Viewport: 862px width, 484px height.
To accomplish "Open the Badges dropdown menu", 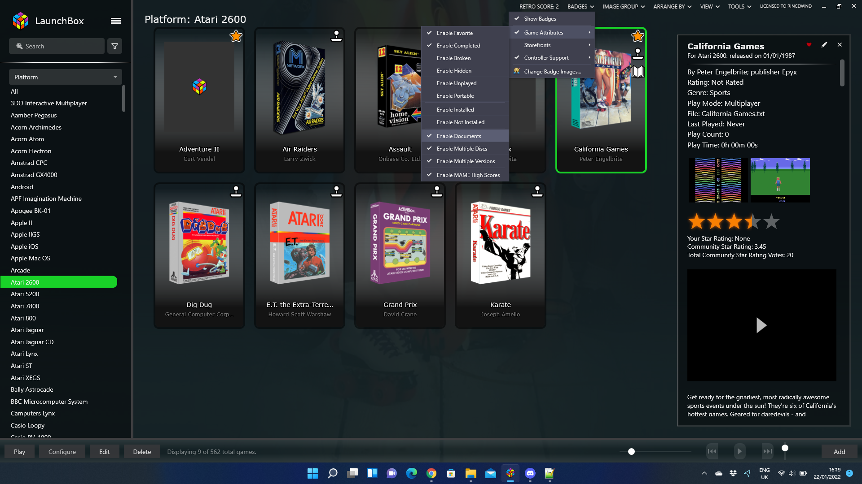I will (x=581, y=7).
